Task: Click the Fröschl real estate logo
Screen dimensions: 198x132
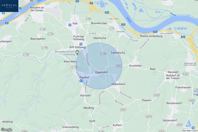Action: [x=9, y=6]
